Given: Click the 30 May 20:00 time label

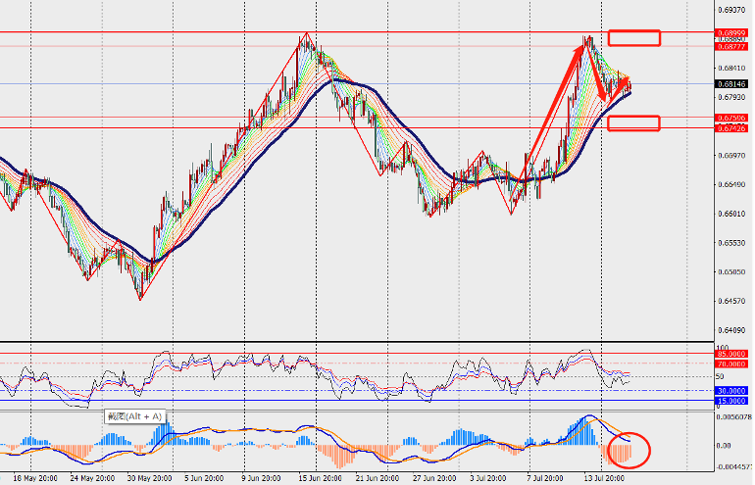Looking at the screenshot, I should coord(149,478).
